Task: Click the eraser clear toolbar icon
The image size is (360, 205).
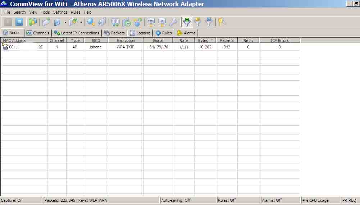Action: click(73, 22)
